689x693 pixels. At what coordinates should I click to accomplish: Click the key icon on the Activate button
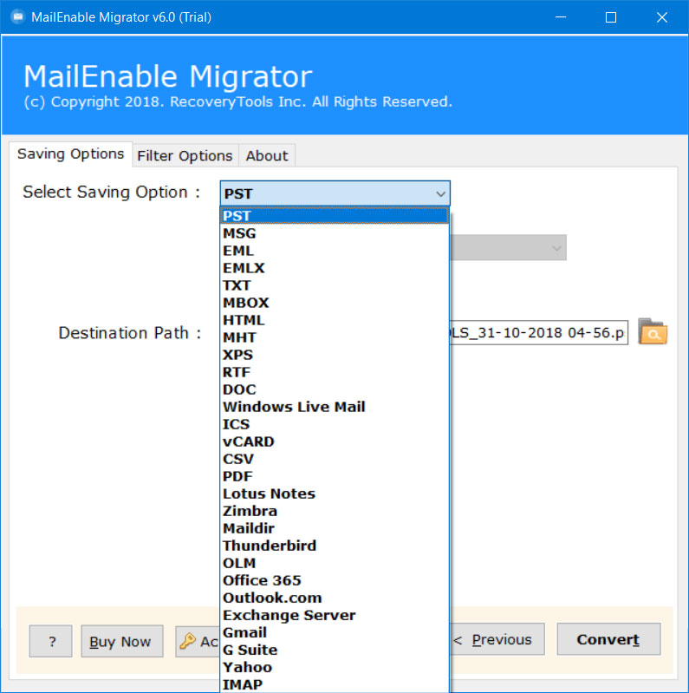click(x=188, y=640)
